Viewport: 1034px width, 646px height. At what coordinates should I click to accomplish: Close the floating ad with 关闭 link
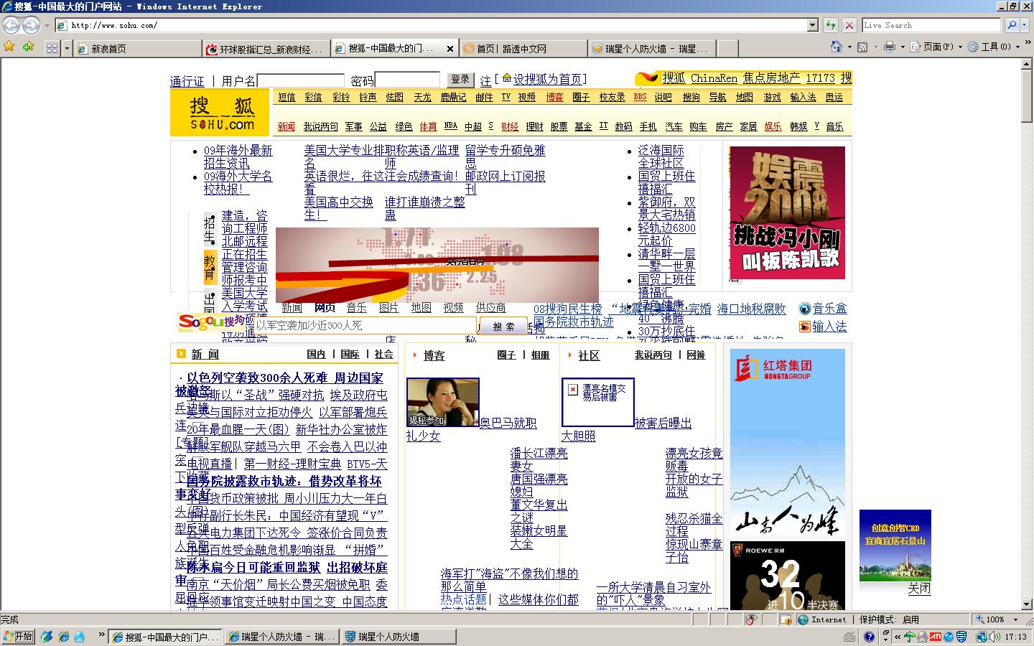pyautogui.click(x=919, y=589)
